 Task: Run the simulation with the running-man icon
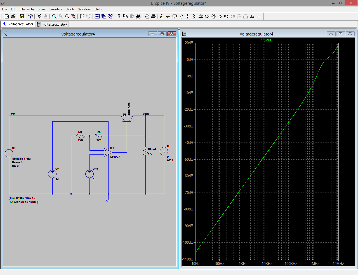coord(39,16)
